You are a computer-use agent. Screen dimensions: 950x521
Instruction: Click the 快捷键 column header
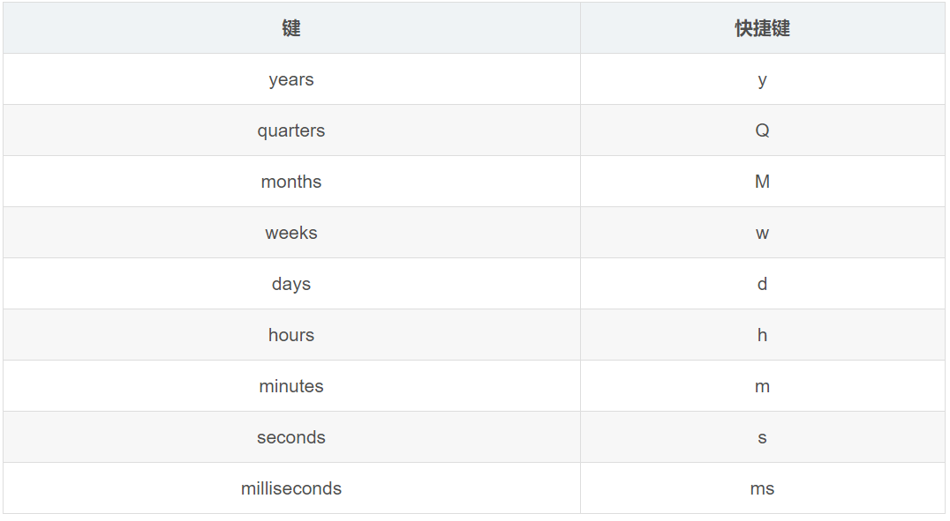pyautogui.click(x=762, y=28)
